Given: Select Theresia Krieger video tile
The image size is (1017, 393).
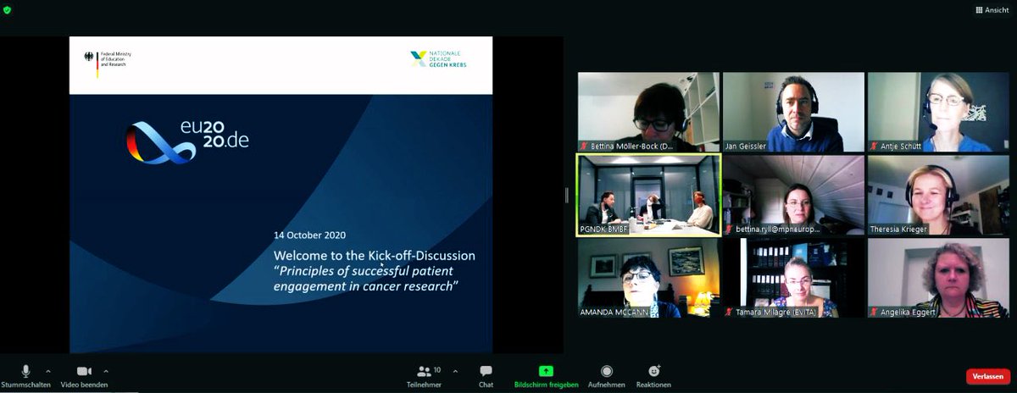Looking at the screenshot, I should tap(938, 195).
